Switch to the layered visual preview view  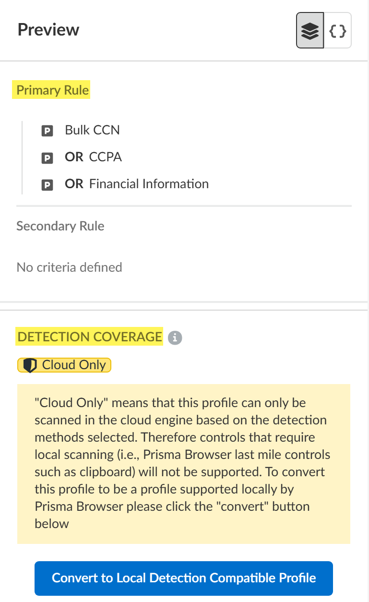pos(310,31)
